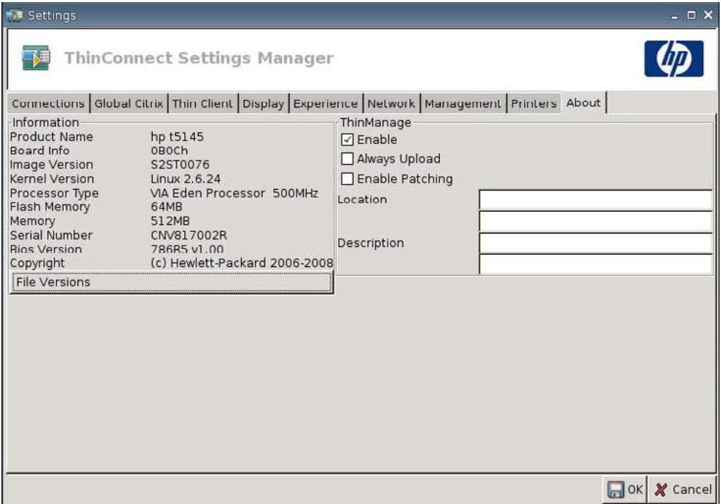Check the Enable Patching checkbox
The width and height of the screenshot is (721, 504).
coord(348,179)
